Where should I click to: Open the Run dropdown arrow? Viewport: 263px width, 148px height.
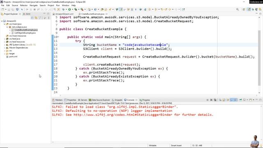point(72,9)
